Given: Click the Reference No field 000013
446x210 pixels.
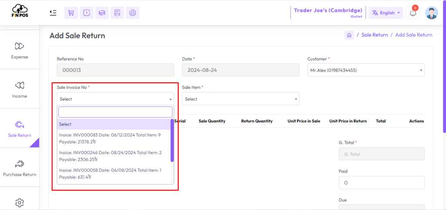Looking at the screenshot, I should pos(115,70).
